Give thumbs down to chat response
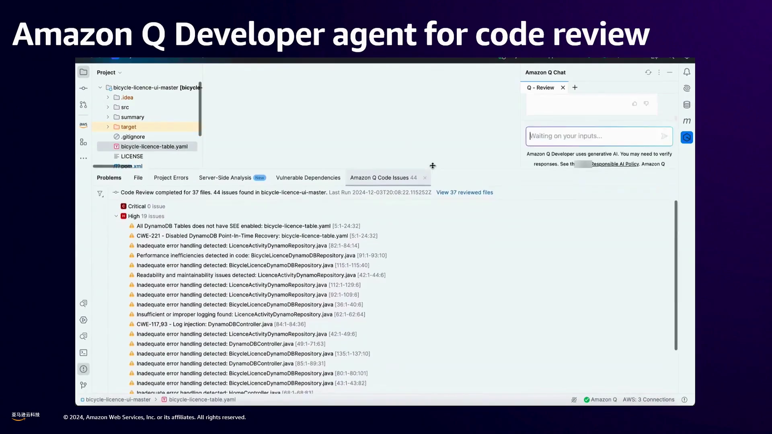 tap(646, 104)
